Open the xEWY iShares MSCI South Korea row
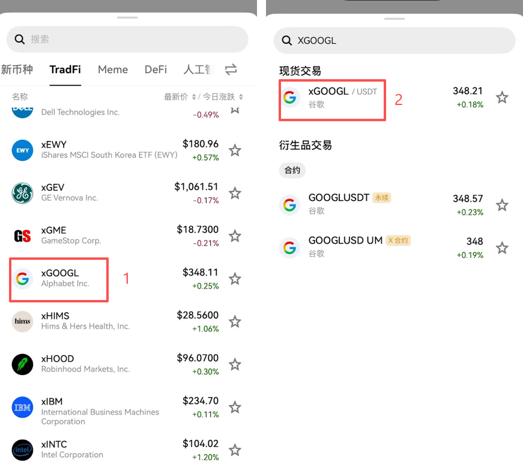This screenshot has height=471, width=523. pos(127,151)
